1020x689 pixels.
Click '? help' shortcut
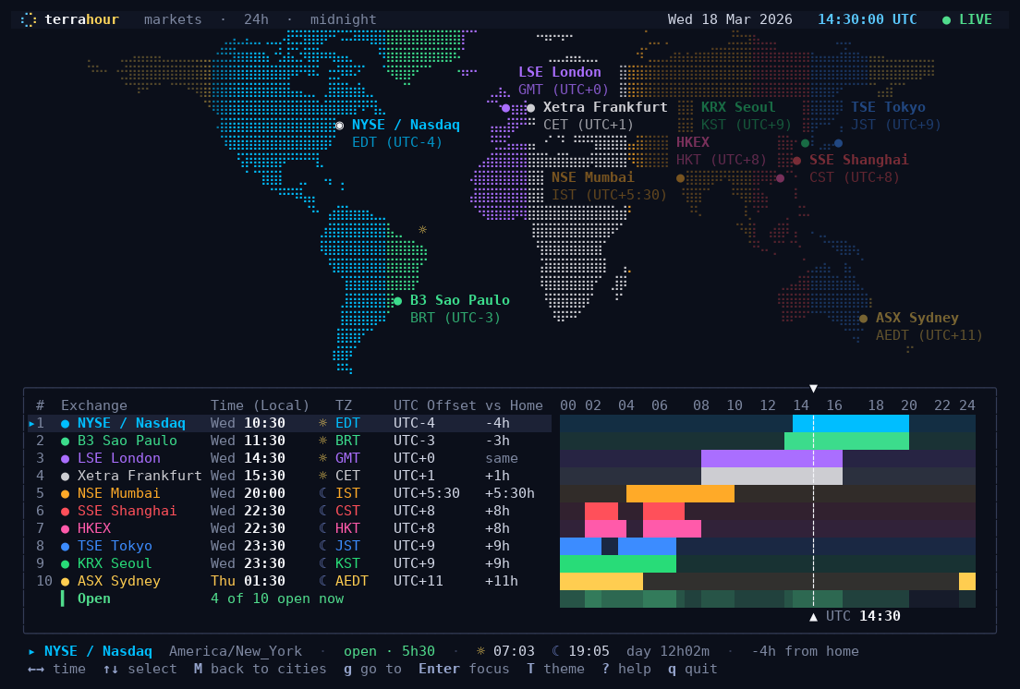point(626,669)
